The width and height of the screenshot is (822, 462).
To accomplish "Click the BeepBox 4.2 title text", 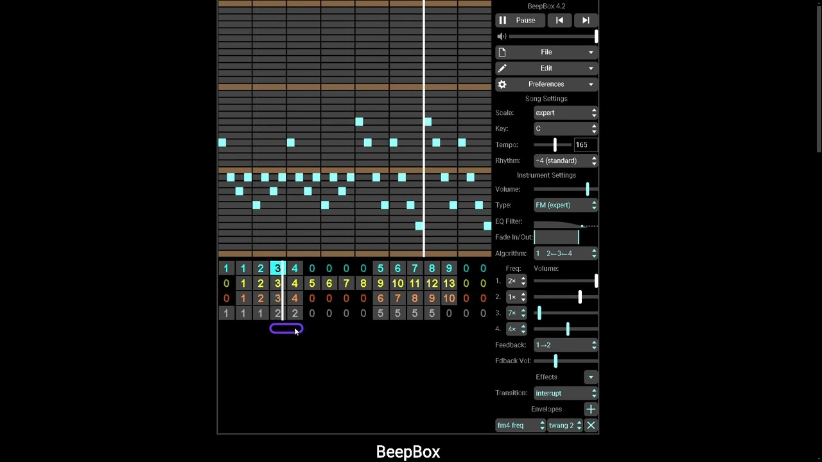I will click(x=547, y=6).
